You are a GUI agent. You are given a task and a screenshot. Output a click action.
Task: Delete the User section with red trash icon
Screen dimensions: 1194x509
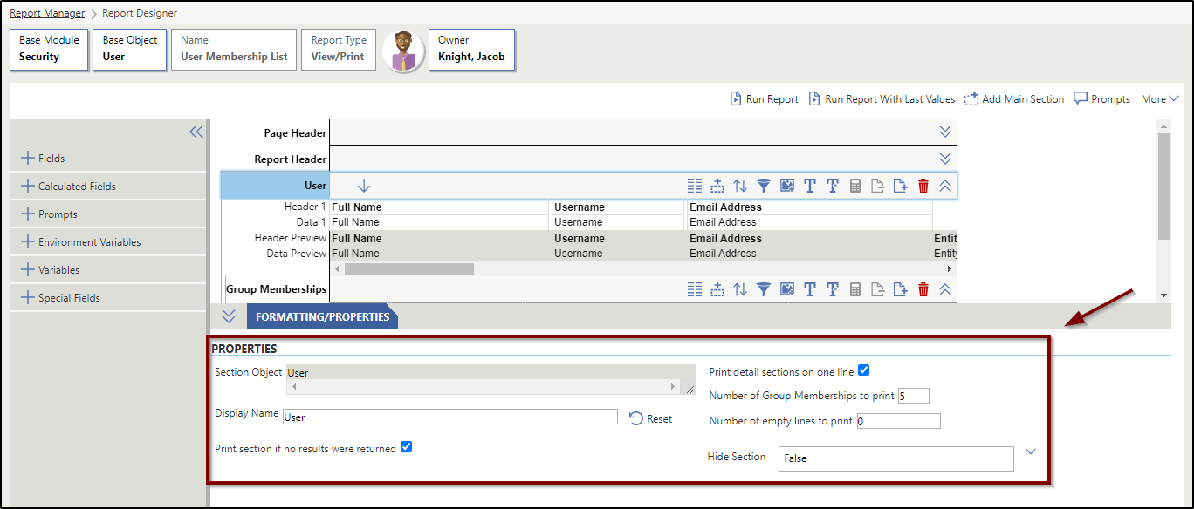[x=923, y=186]
